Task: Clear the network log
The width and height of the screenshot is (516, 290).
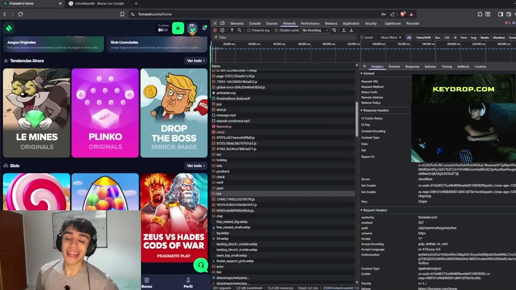Action: click(222, 30)
